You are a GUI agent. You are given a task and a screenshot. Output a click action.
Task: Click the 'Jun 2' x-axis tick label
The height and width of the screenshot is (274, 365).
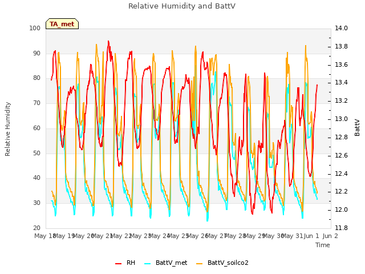[330, 236]
